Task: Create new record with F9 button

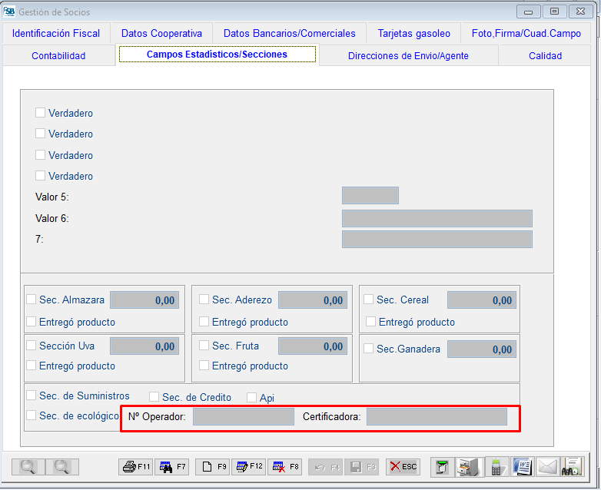Action: point(212,466)
